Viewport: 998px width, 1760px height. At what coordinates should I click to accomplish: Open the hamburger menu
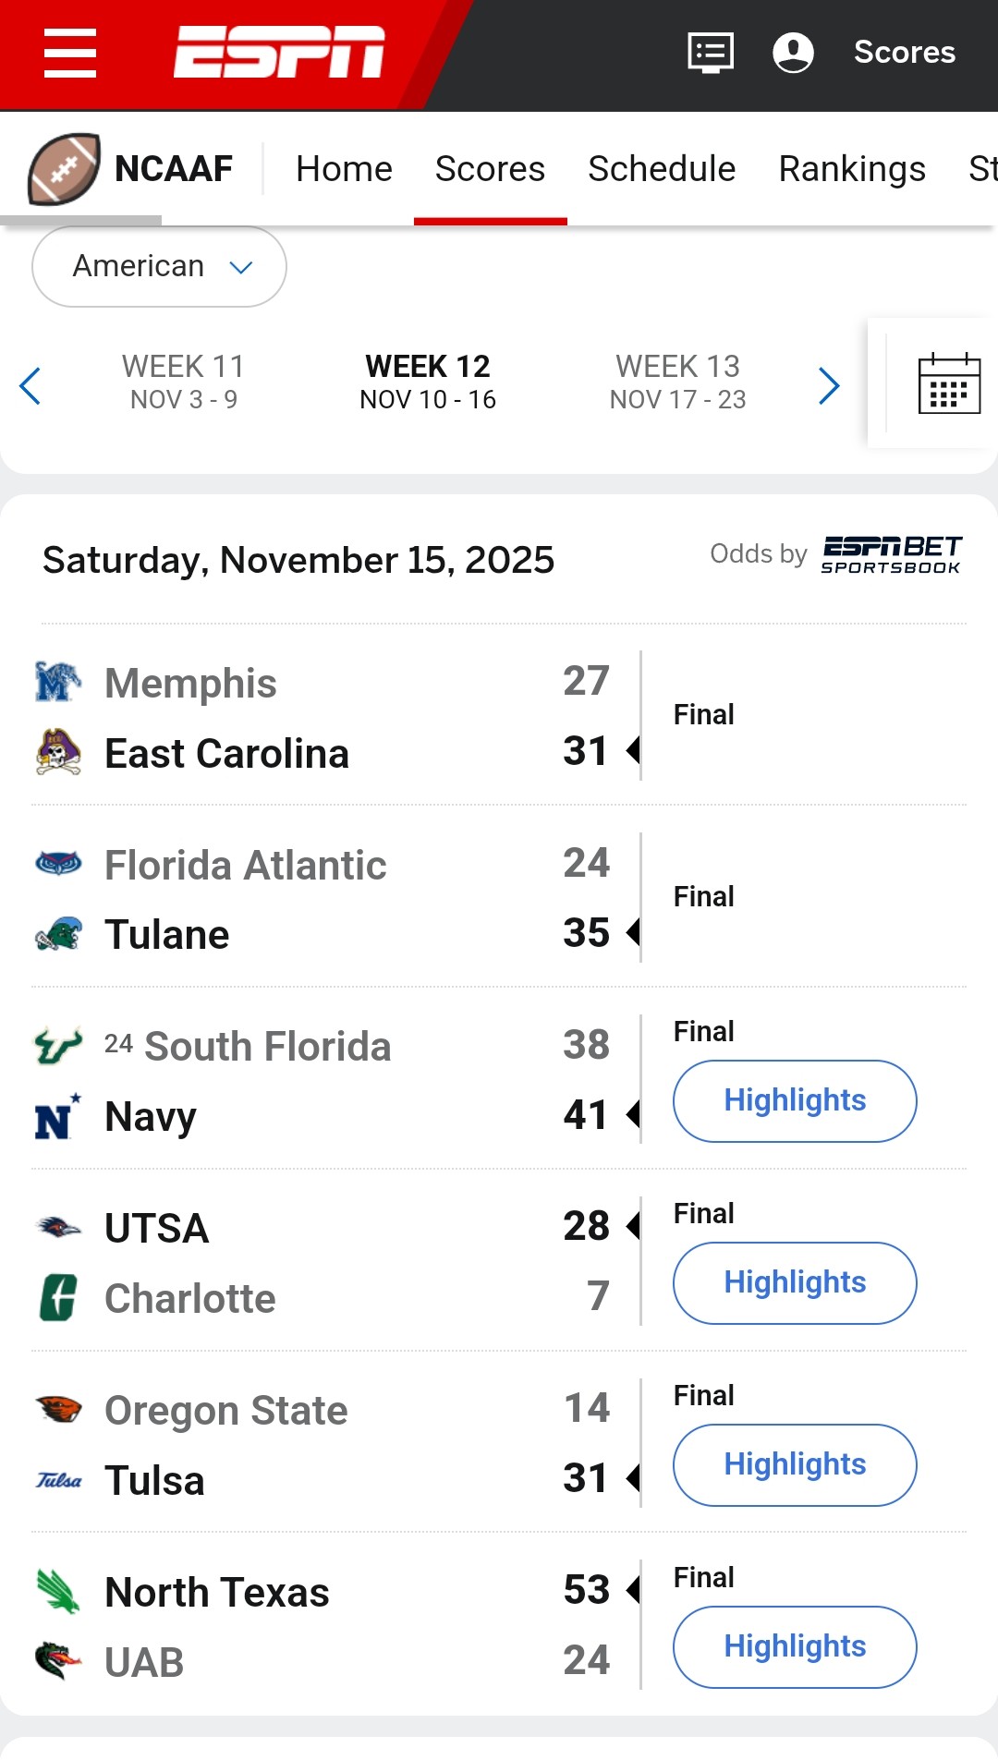70,53
